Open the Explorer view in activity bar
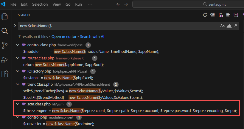The height and width of the screenshot is (129, 244). (x=5, y=17)
